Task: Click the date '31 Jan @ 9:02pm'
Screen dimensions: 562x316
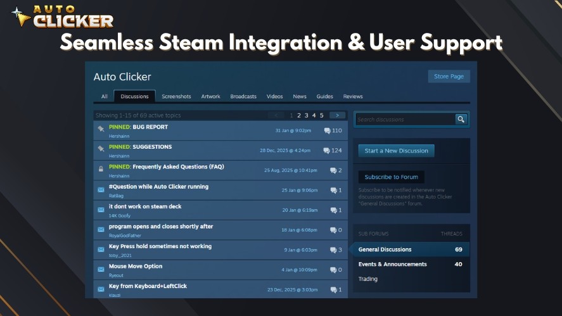Action: coord(293,130)
